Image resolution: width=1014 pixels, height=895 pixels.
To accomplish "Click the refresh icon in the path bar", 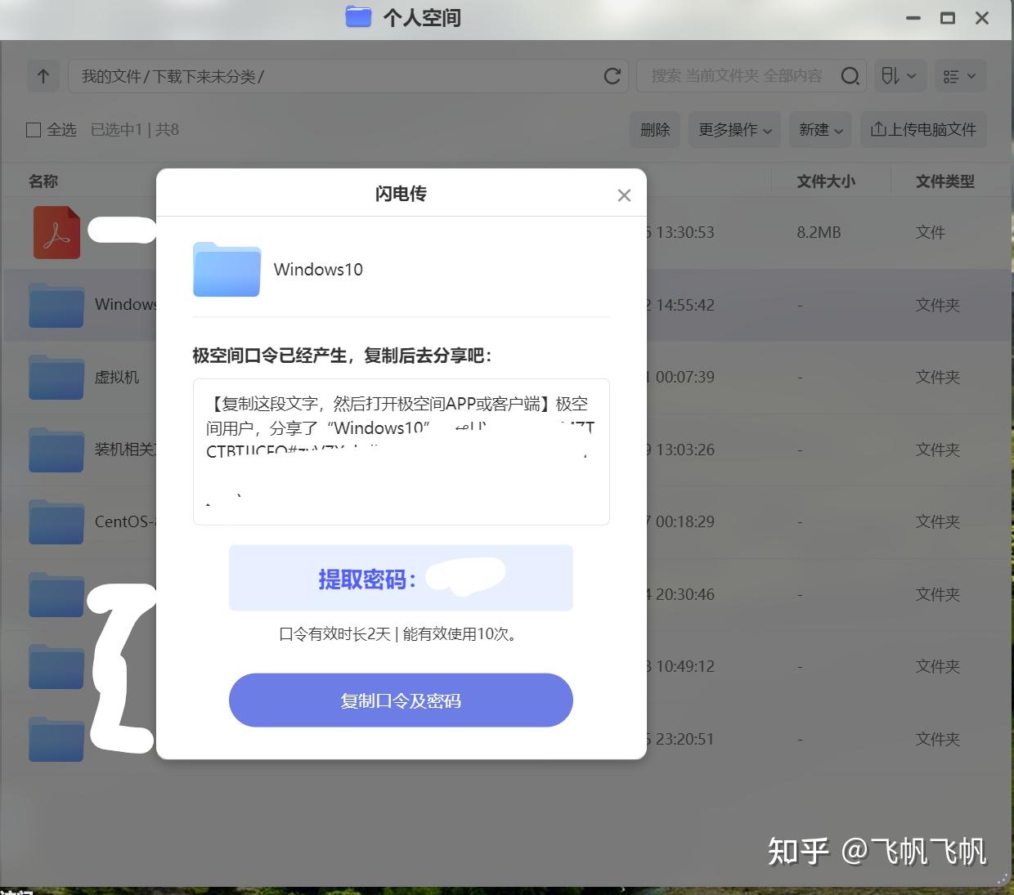I will coord(612,76).
